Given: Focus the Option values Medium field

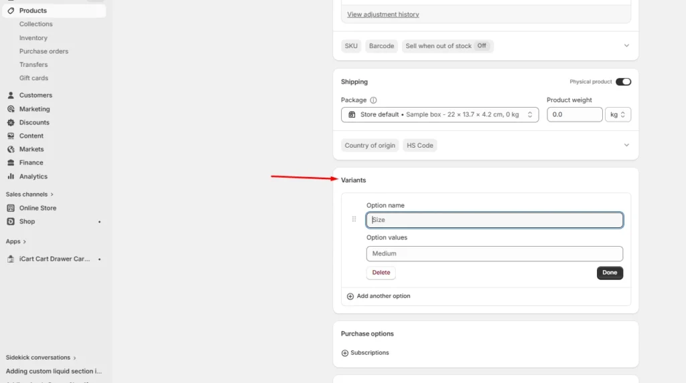Looking at the screenshot, I should (494, 254).
